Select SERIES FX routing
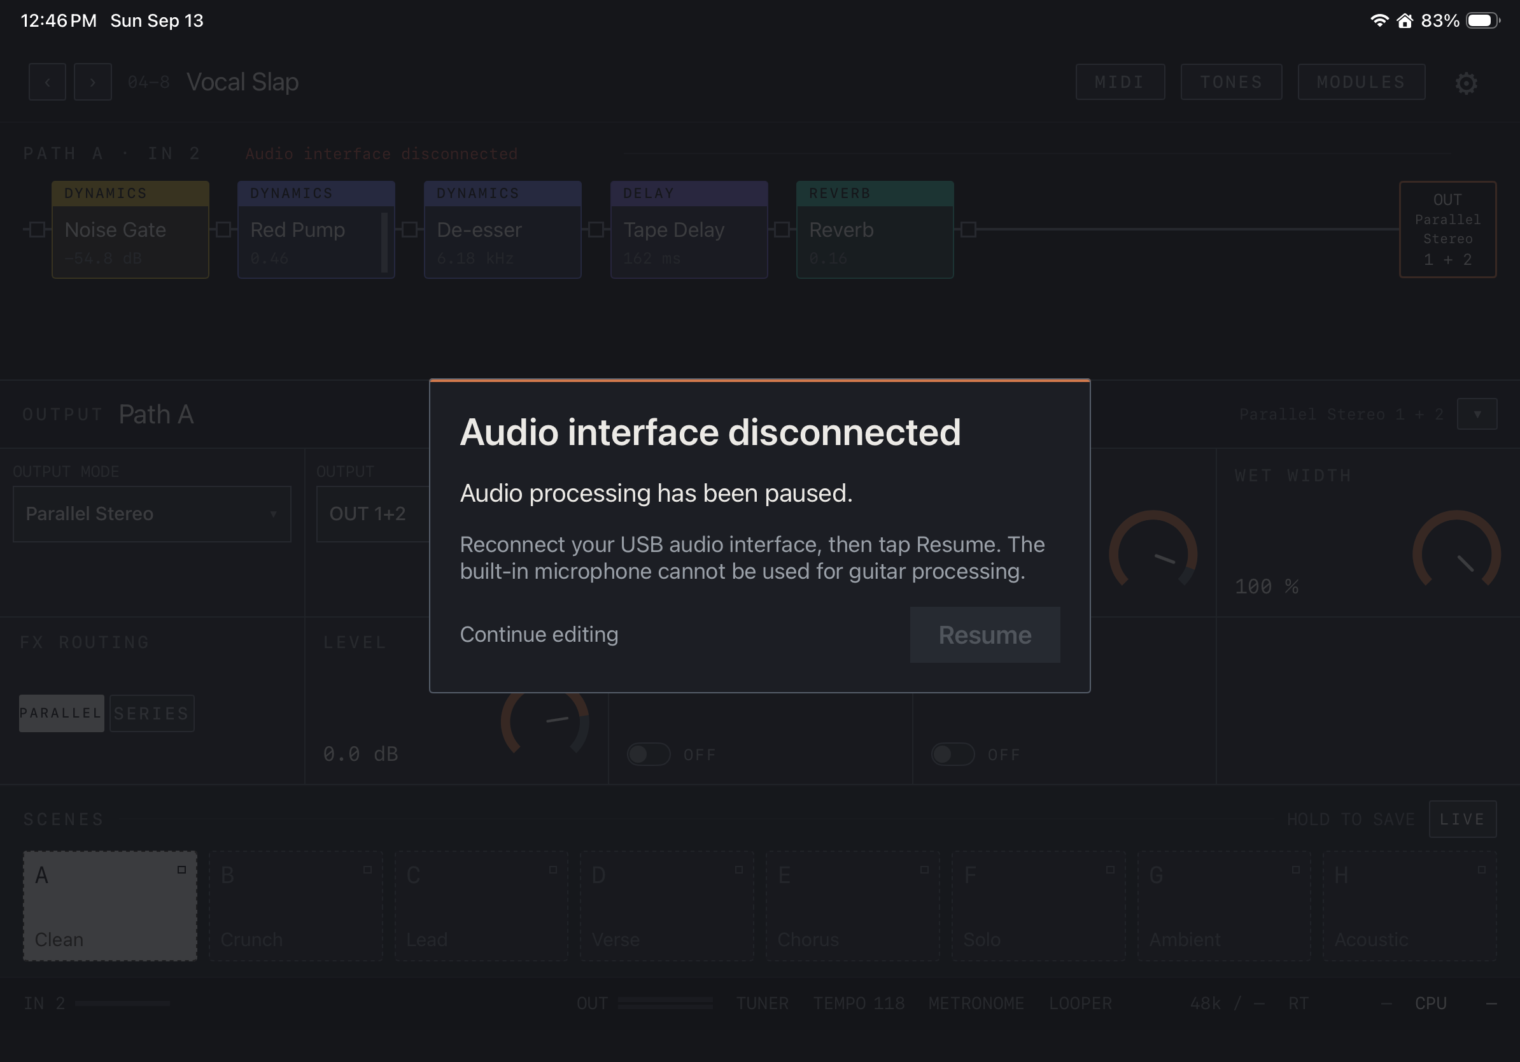The image size is (1520, 1062). click(x=151, y=713)
